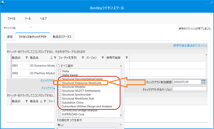Click filter list scrollbar thumb
Screen dimensions: 214x129
(121, 115)
